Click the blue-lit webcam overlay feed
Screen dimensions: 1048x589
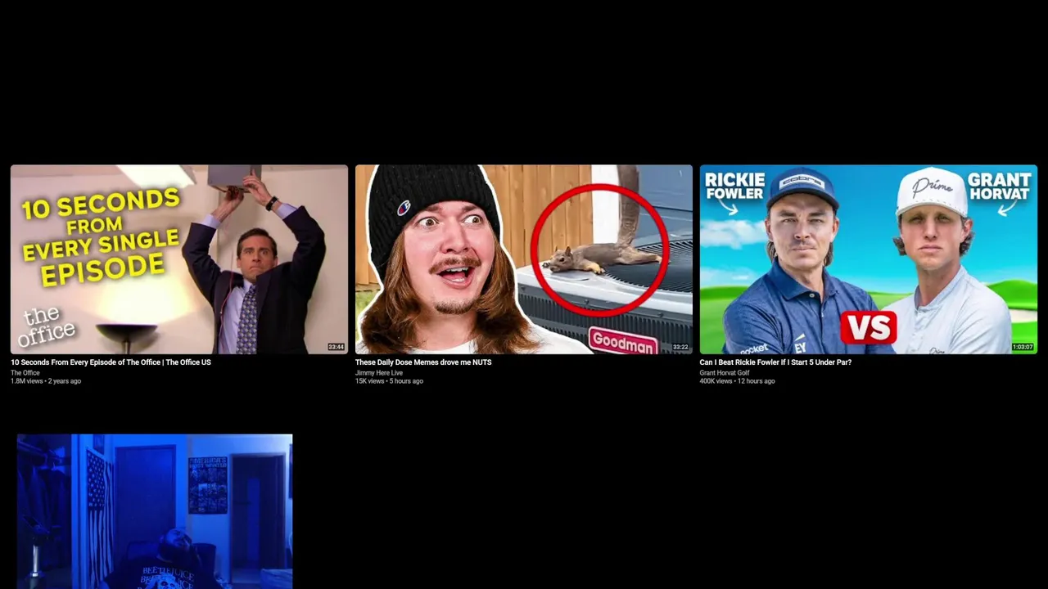pyautogui.click(x=155, y=511)
